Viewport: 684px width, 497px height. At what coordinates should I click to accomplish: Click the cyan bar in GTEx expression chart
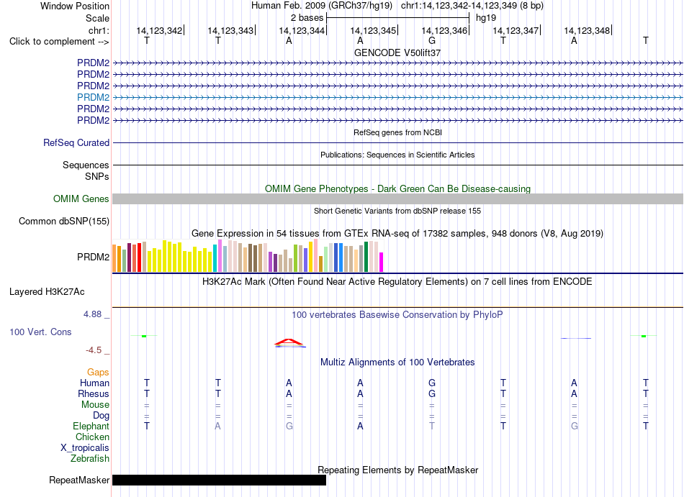click(x=215, y=258)
